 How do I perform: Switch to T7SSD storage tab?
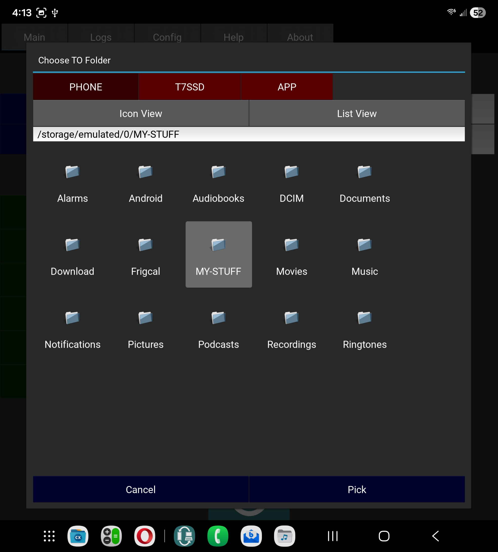(x=190, y=87)
